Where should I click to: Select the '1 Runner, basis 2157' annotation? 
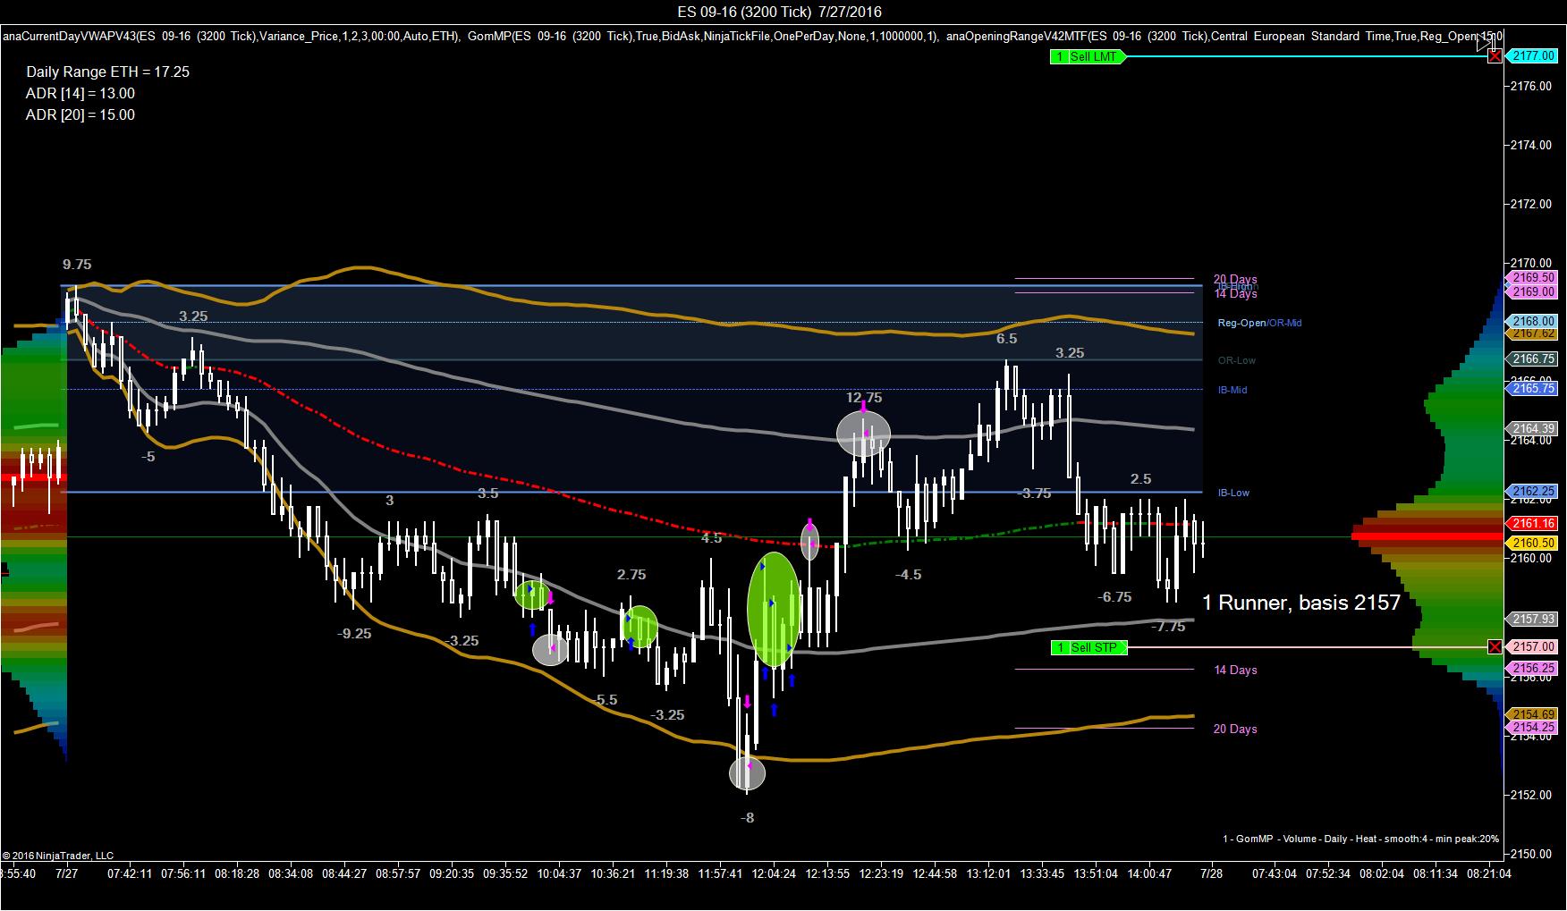tap(1300, 603)
